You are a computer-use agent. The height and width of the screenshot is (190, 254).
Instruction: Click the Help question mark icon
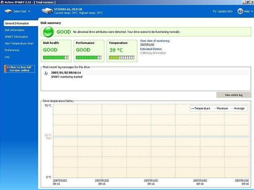240,11
